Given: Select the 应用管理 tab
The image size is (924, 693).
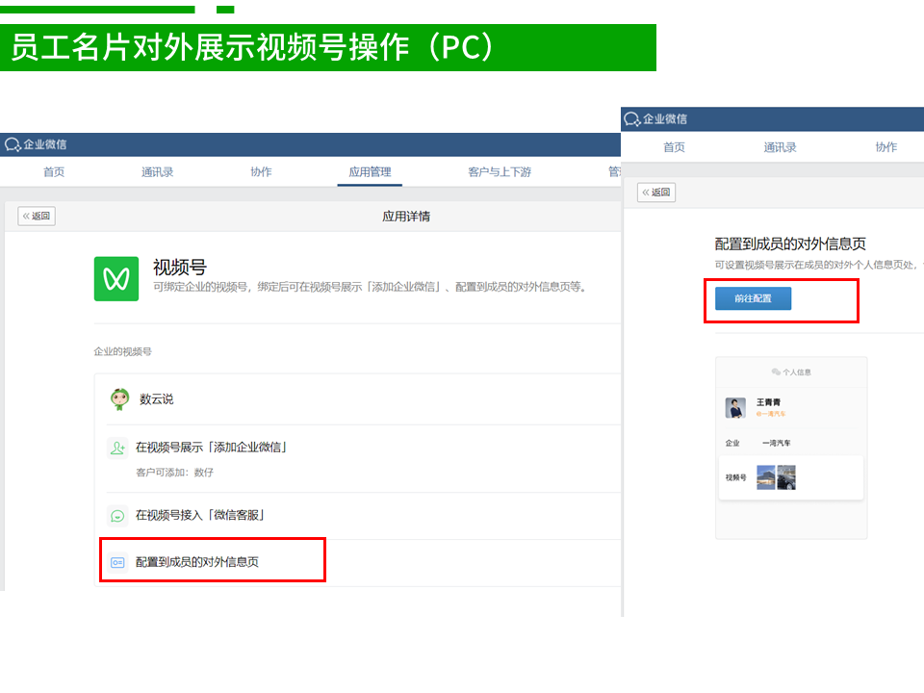Looking at the screenshot, I should [x=370, y=172].
